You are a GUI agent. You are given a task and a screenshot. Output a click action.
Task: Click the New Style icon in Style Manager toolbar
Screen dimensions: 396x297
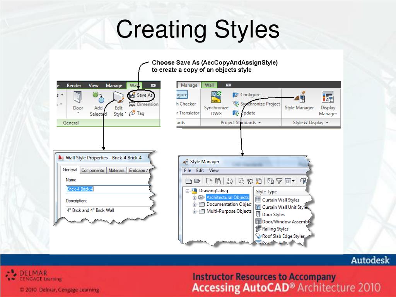click(241, 181)
